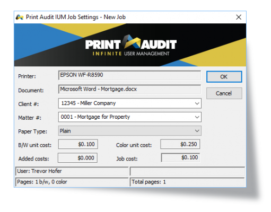This screenshot has width=271, height=212.
Task: Click the Print Audit logo banner
Action: [130, 45]
